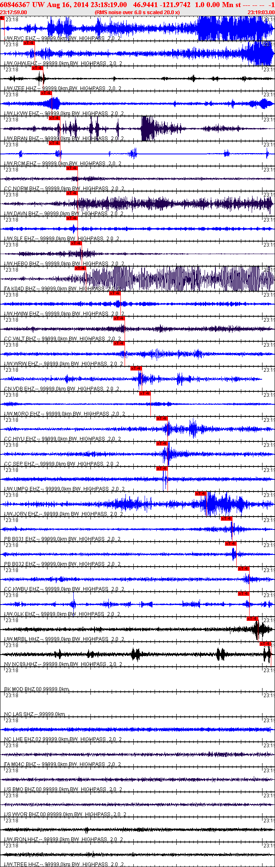The height and width of the screenshot is (867, 275).
Task: Click the pick flag on UW.DAVN trace
Action: pos(72,193)
